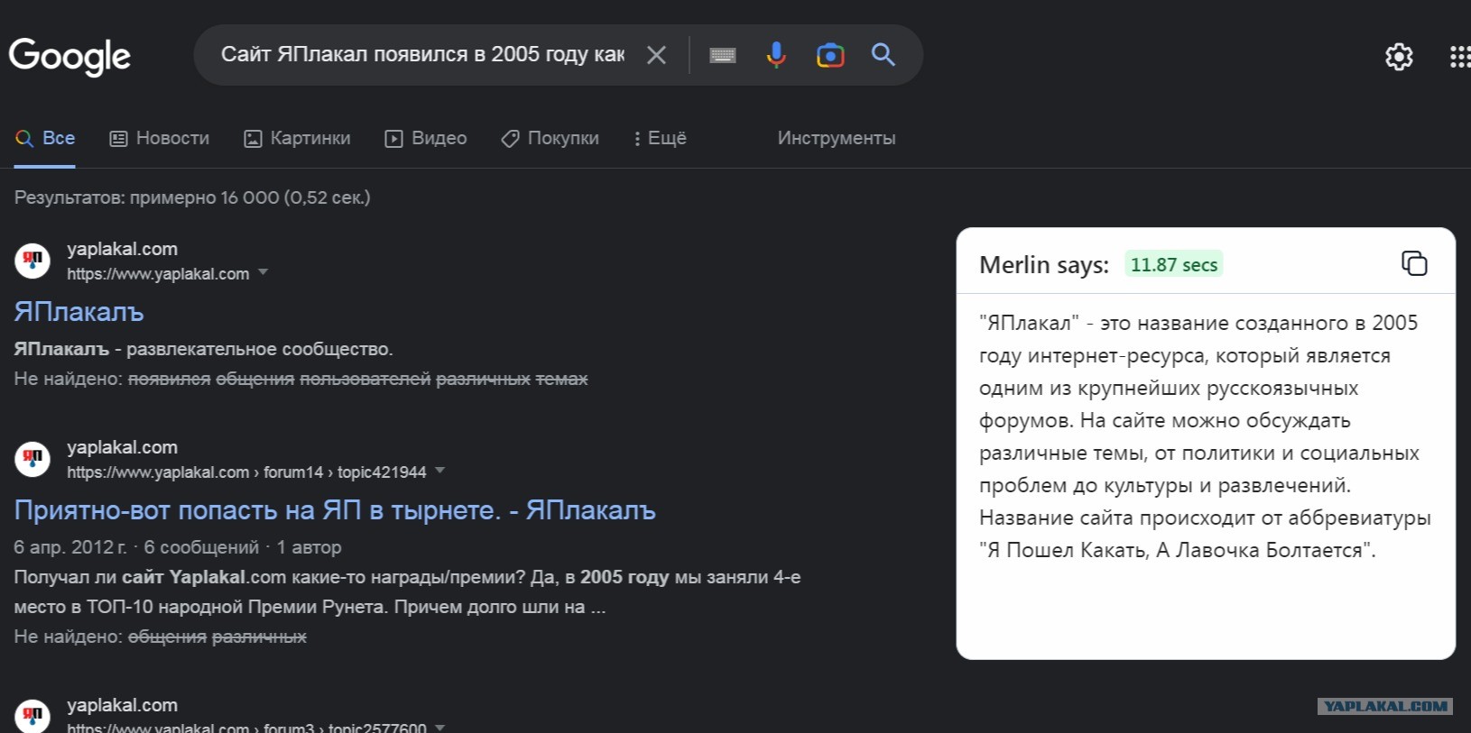Click the 11.87 secs badge in Merlin panel
Screen dimensions: 1471x733
[1174, 264]
